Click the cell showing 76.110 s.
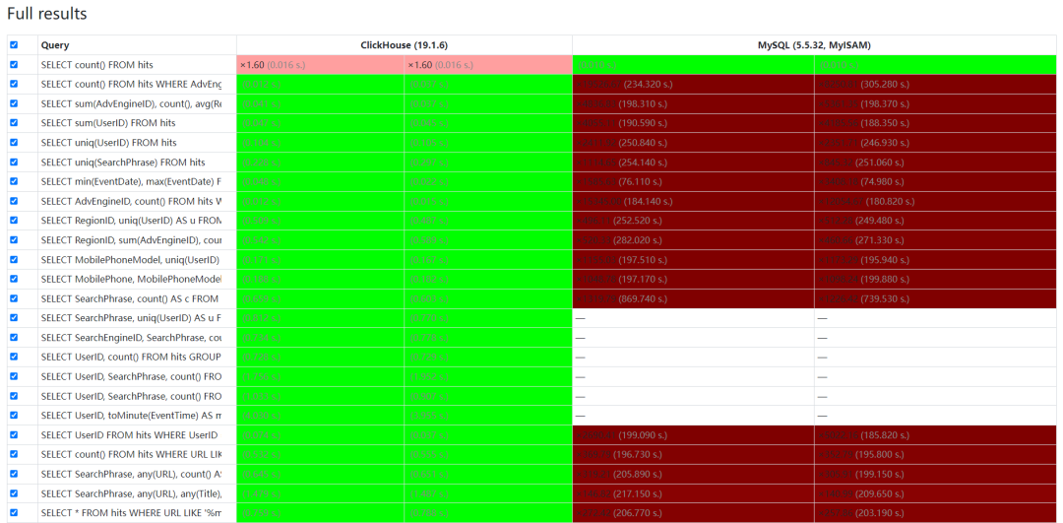1063x523 pixels. coord(694,182)
